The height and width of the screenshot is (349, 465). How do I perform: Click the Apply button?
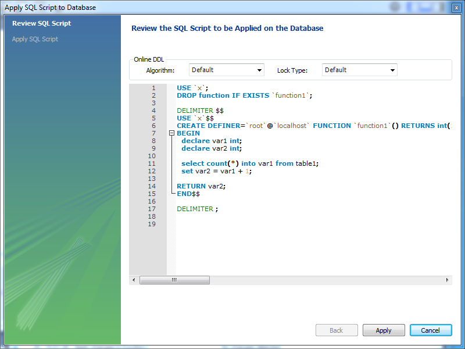[x=384, y=330]
